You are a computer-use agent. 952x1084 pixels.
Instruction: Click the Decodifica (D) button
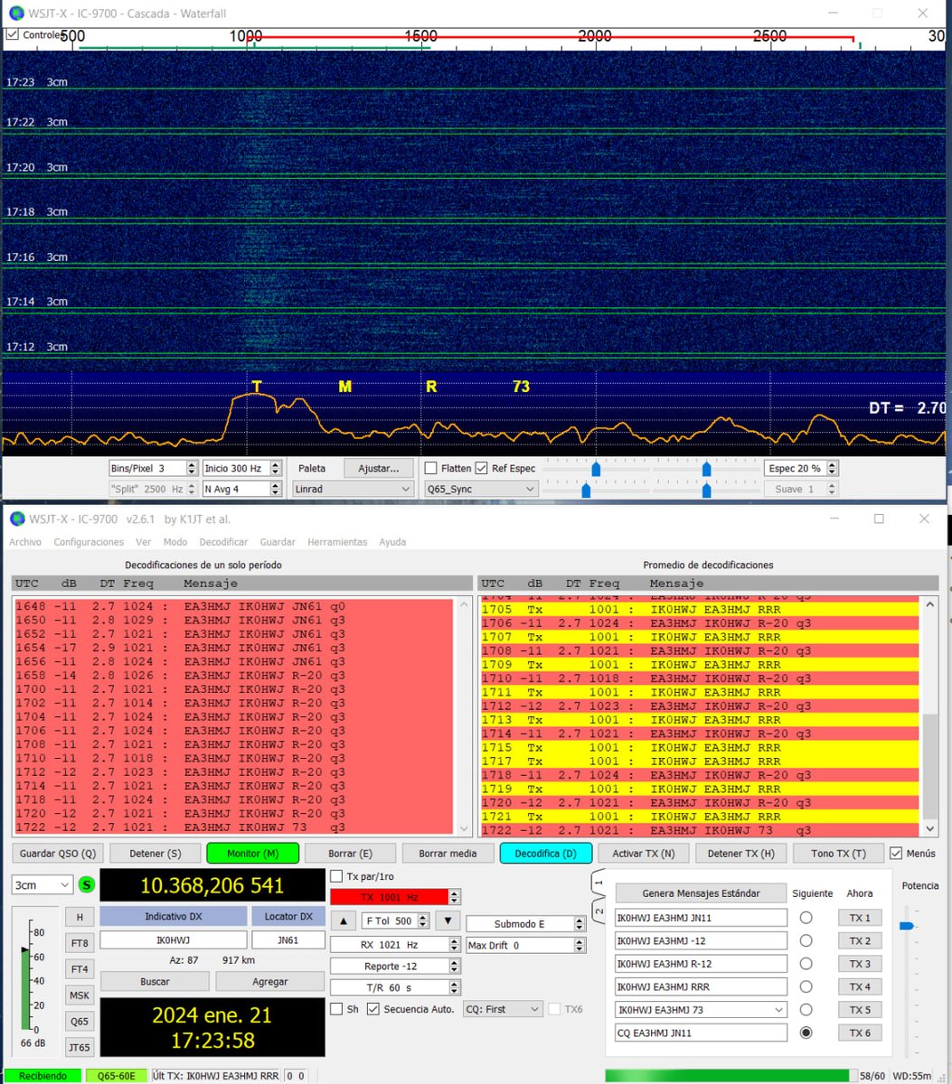click(545, 853)
